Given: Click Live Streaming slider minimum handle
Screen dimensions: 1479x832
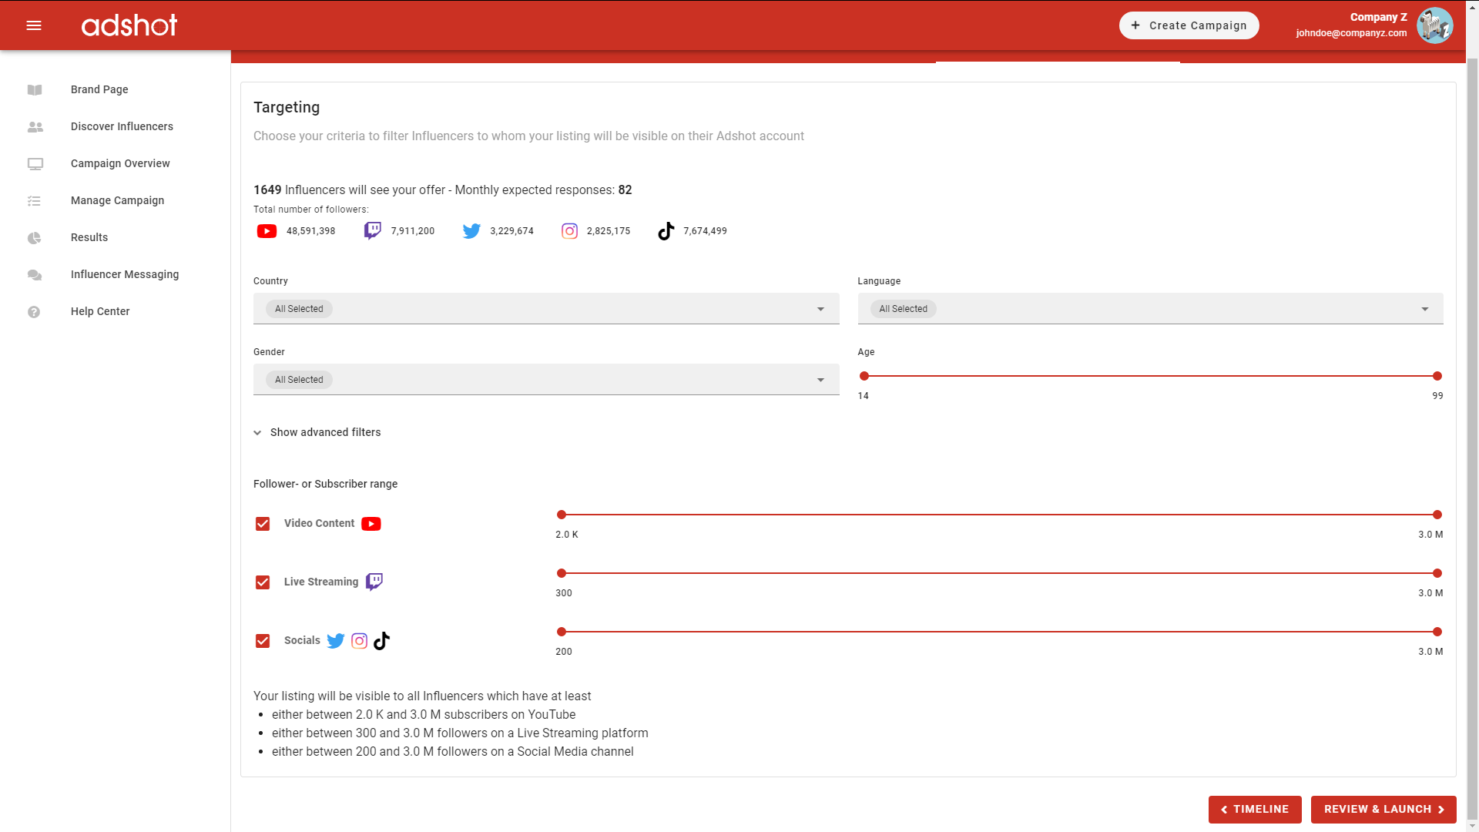Looking at the screenshot, I should click(562, 573).
